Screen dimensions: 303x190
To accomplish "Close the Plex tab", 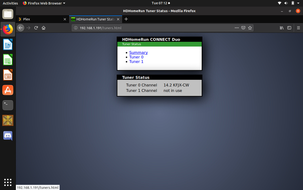I will pyautogui.click(x=65, y=19).
